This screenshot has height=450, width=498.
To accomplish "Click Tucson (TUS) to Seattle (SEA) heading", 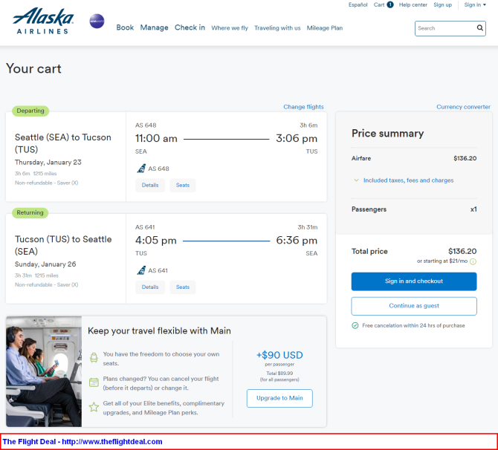I will pyautogui.click(x=63, y=245).
